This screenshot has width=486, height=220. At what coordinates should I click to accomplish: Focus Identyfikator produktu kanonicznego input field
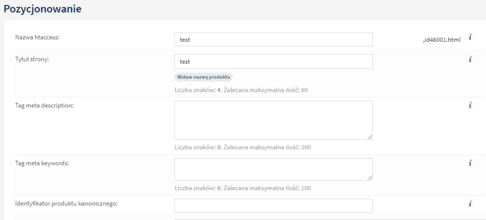[273, 206]
